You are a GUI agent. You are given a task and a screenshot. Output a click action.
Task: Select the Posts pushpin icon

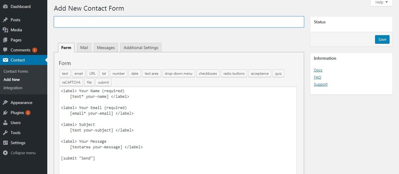pyautogui.click(x=5, y=19)
